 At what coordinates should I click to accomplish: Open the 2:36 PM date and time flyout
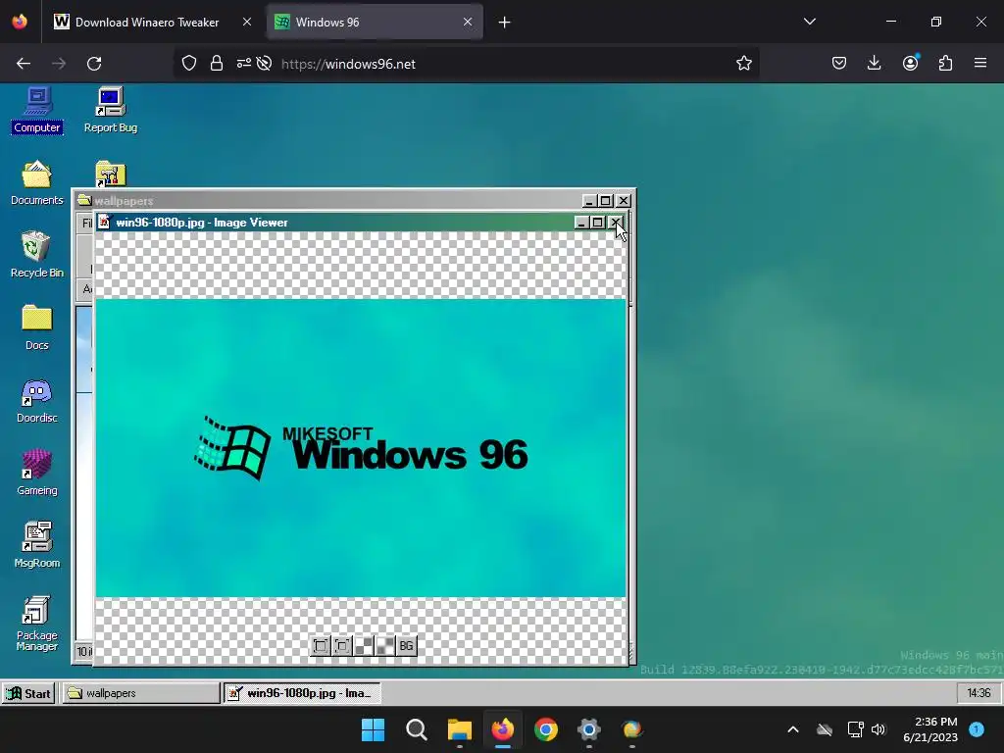click(930, 729)
